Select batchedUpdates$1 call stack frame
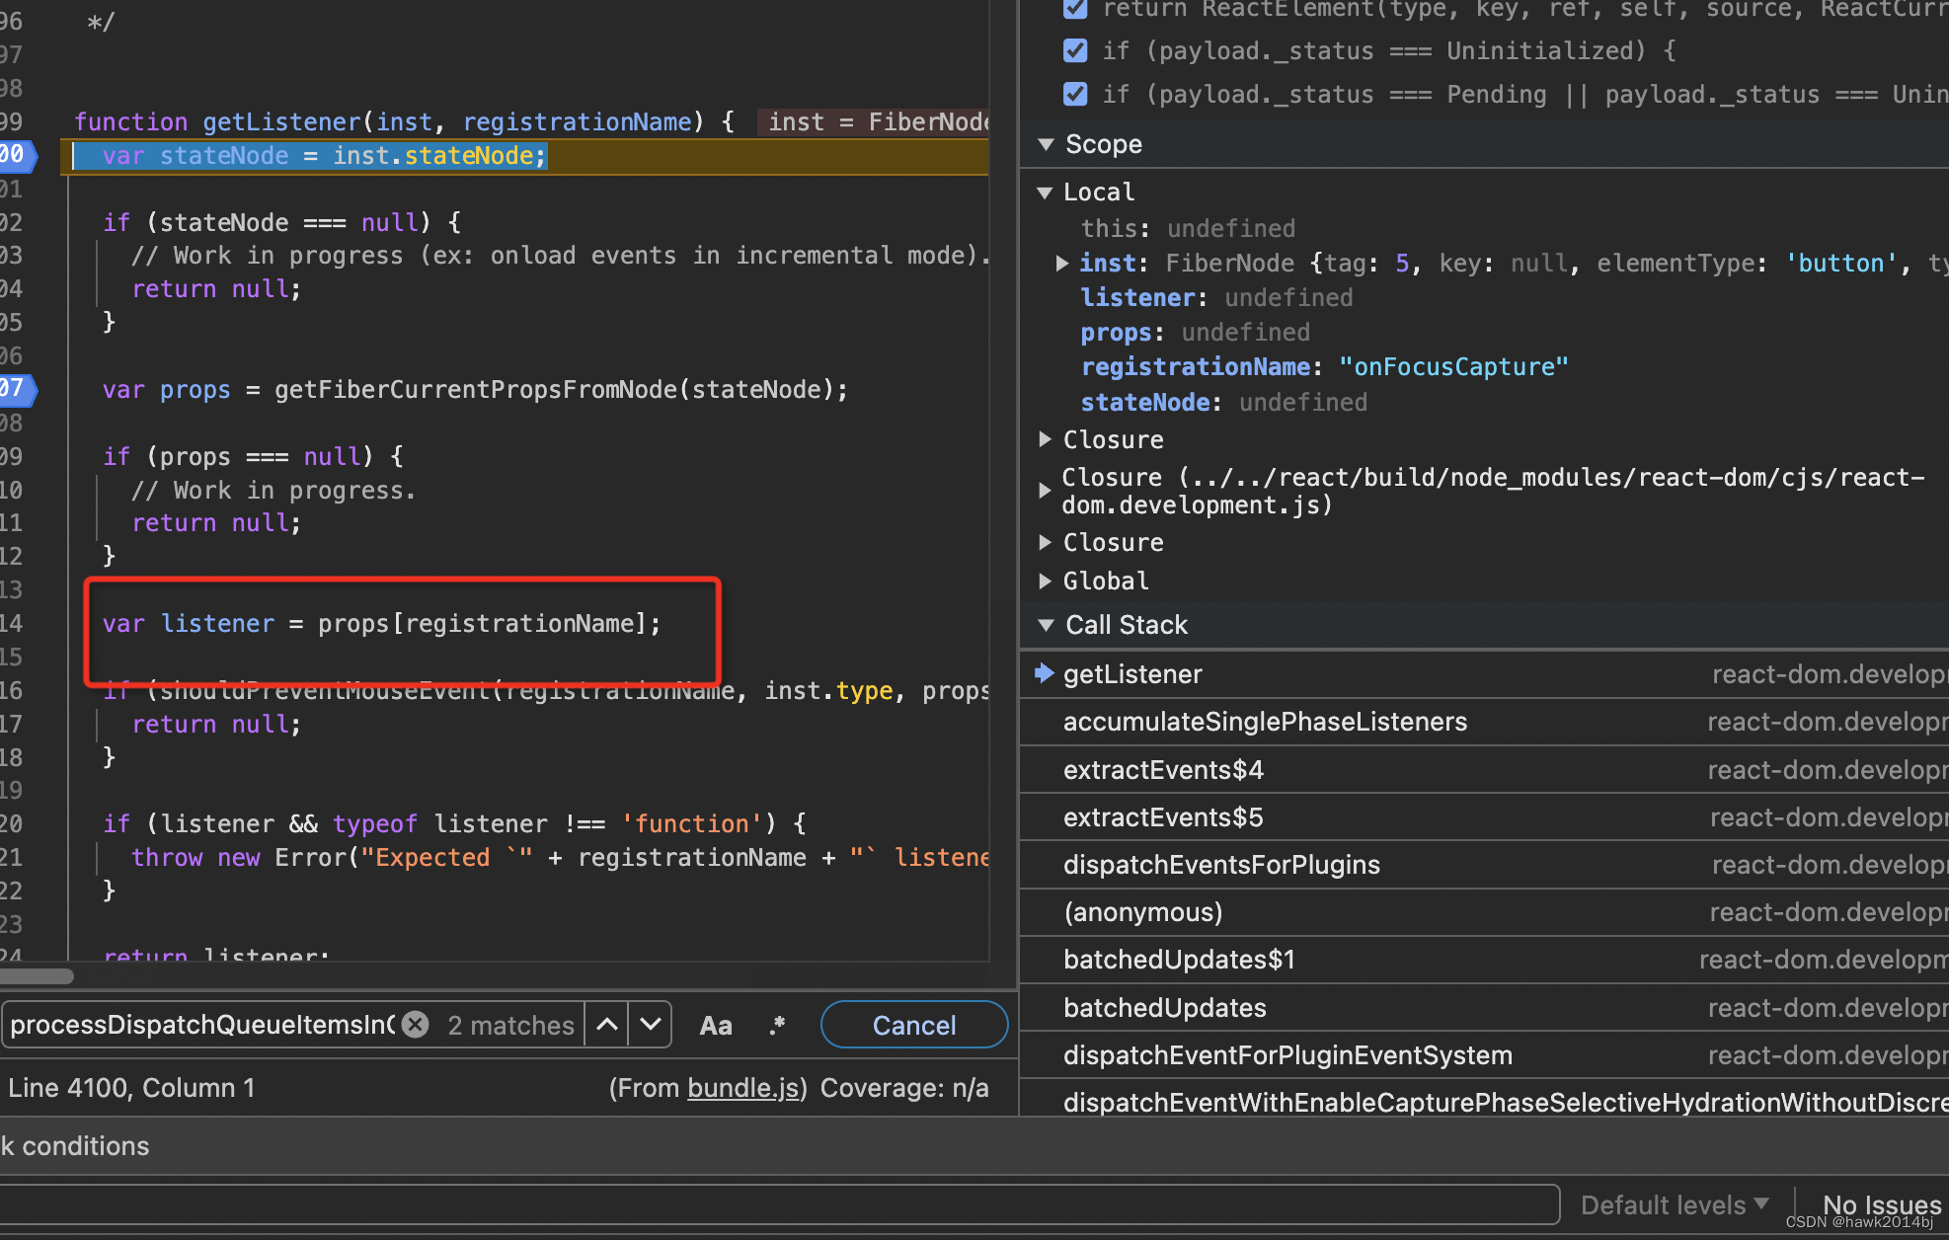Screen dimensions: 1949x1240 pyautogui.click(x=1179, y=960)
